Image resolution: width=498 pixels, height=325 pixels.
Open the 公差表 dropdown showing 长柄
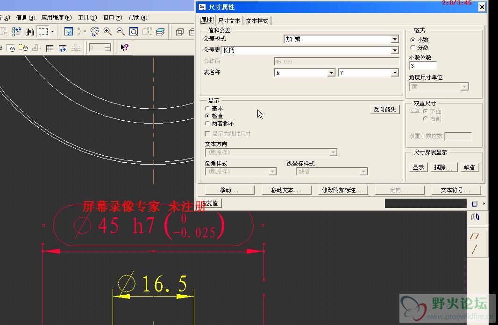coord(310,50)
